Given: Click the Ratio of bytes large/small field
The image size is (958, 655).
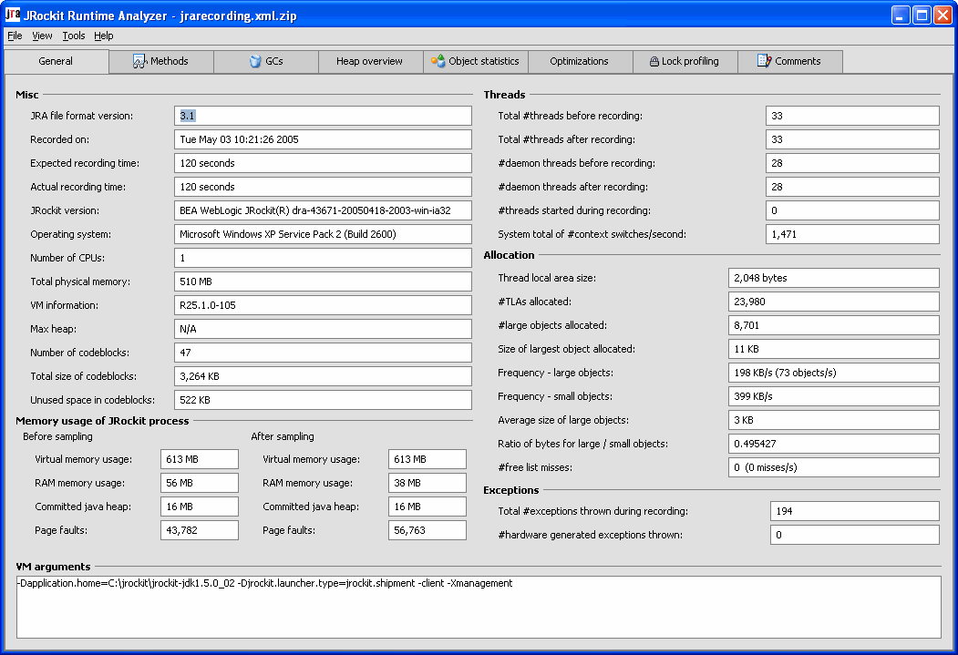Looking at the screenshot, I should click(x=834, y=445).
